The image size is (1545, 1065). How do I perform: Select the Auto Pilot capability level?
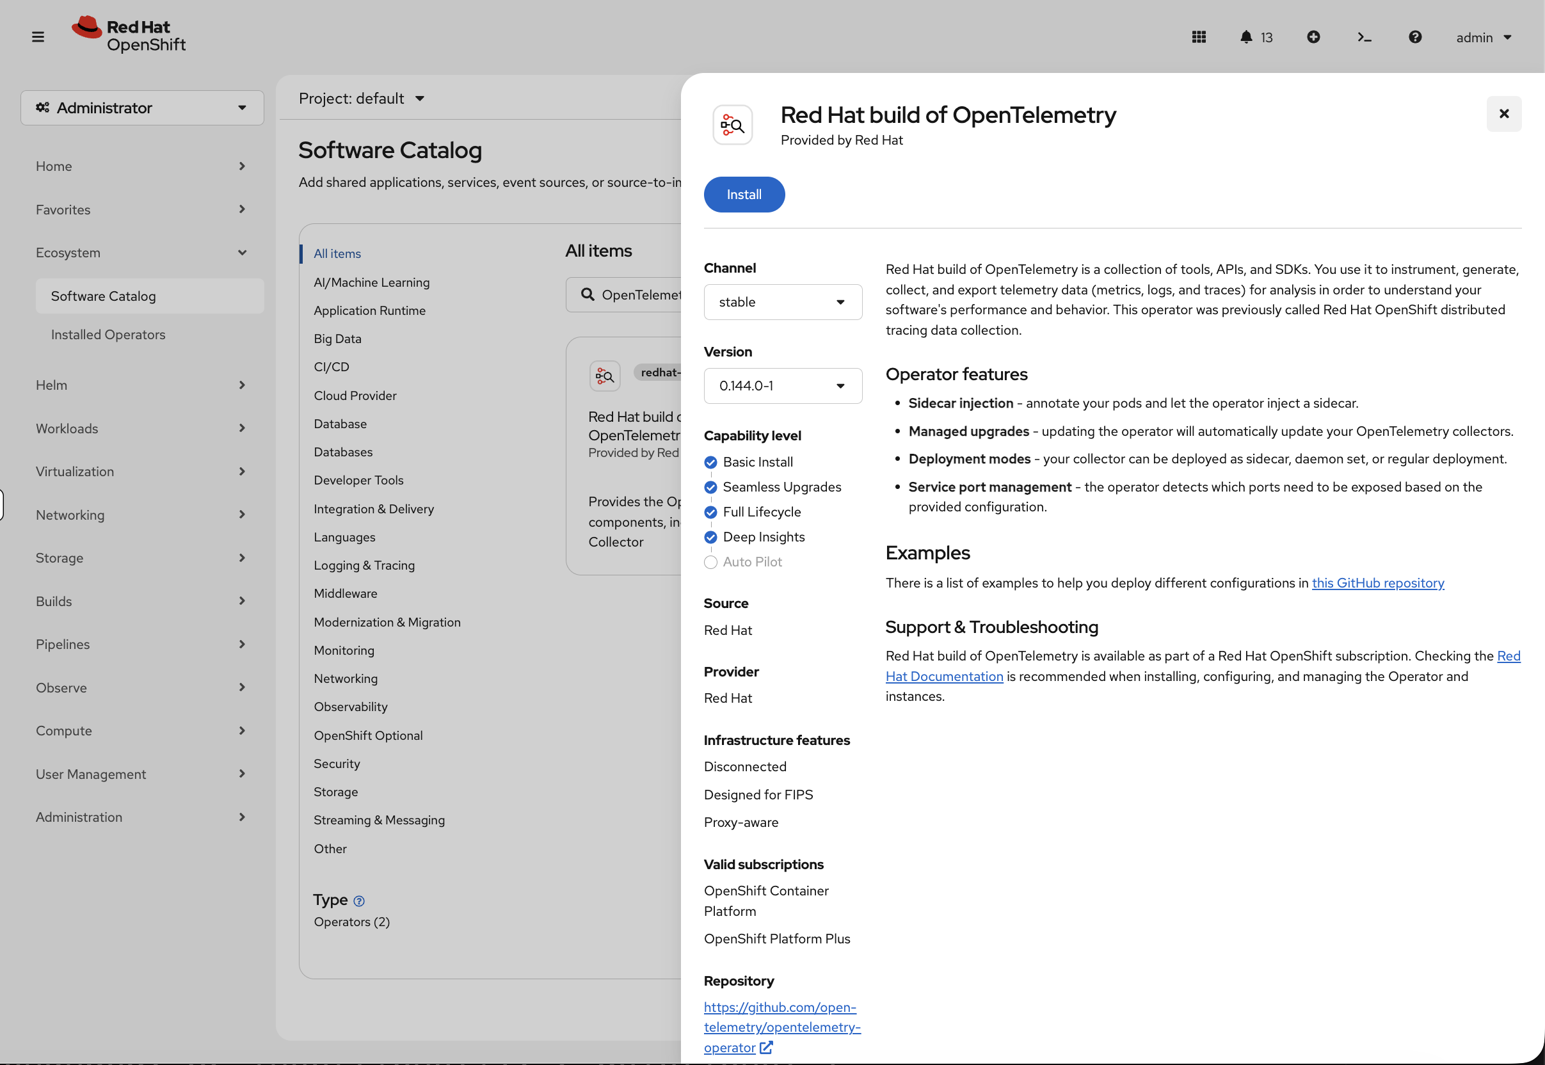coord(710,562)
